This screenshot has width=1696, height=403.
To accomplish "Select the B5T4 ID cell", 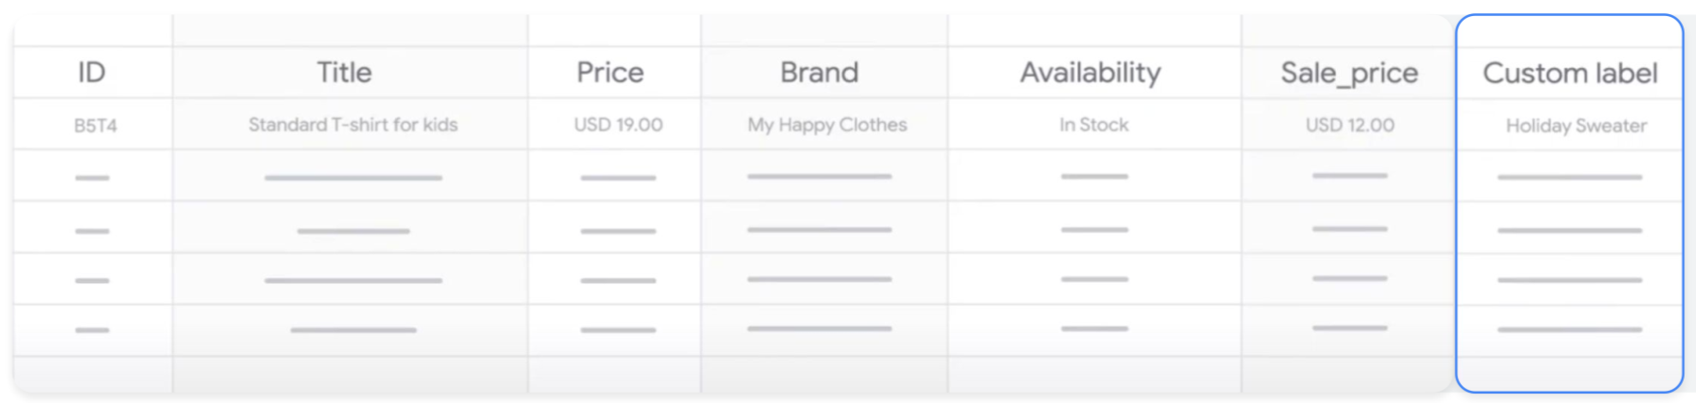I will tap(96, 125).
